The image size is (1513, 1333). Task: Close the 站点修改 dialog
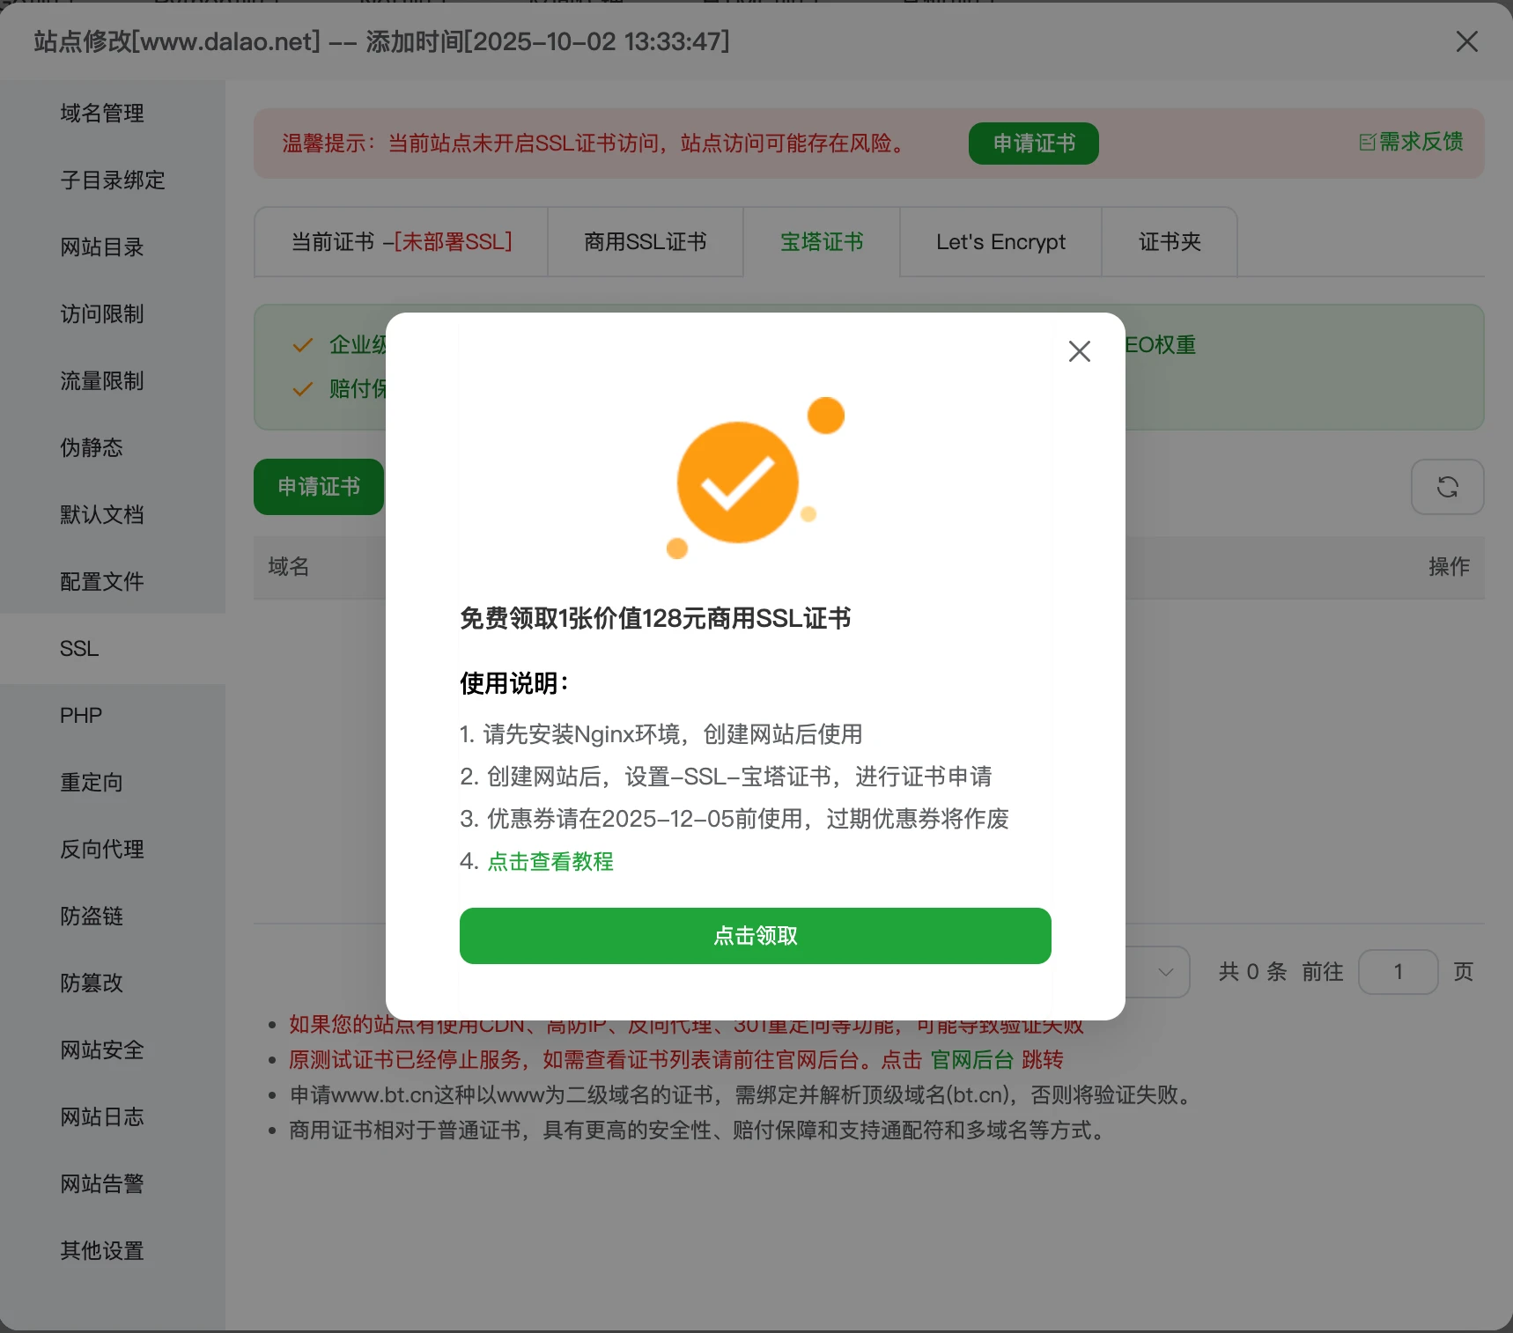[1465, 41]
